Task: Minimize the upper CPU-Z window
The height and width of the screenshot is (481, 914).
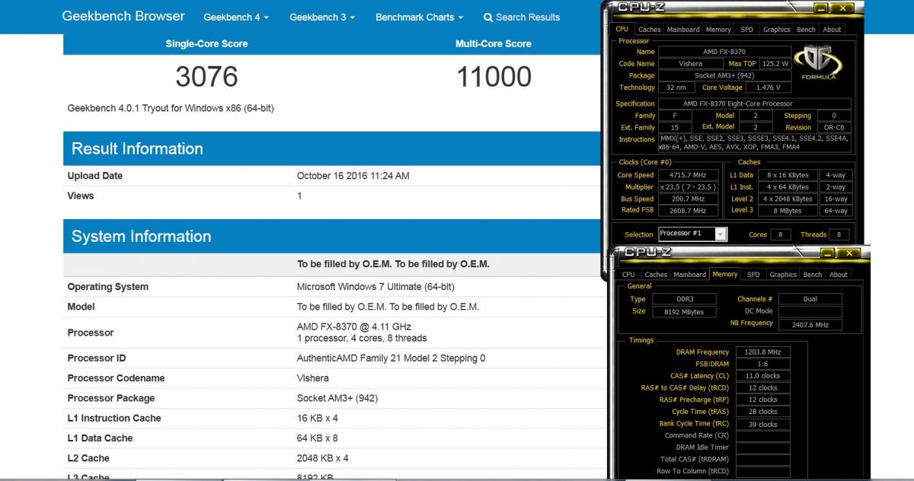Action: 820,9
